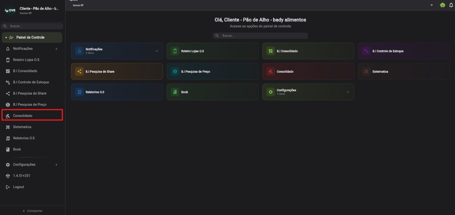Screen dimensions: 455x215
Task: Expand the Configurações card chevron
Action: 348,92
